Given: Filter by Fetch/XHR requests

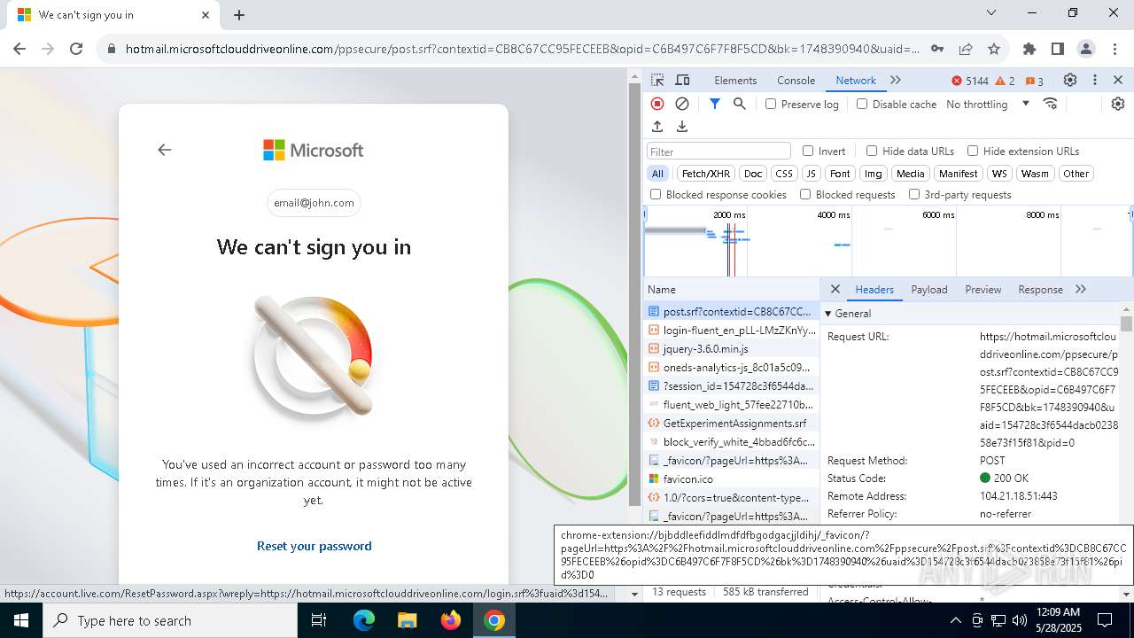Looking at the screenshot, I should pos(706,174).
